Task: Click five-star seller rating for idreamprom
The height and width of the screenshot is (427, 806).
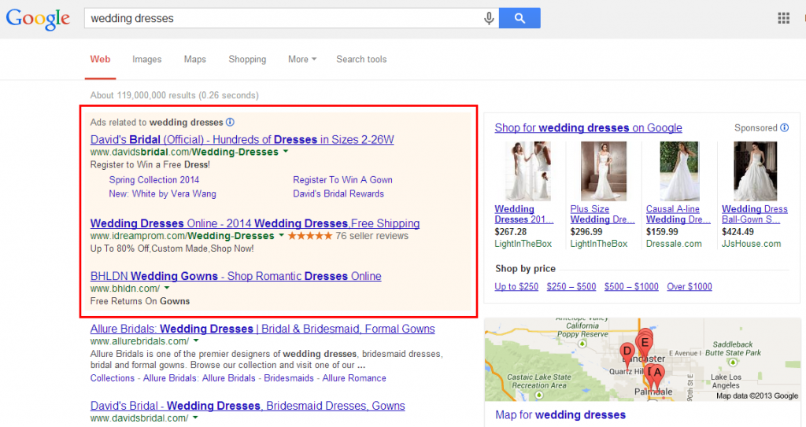Action: coord(310,236)
